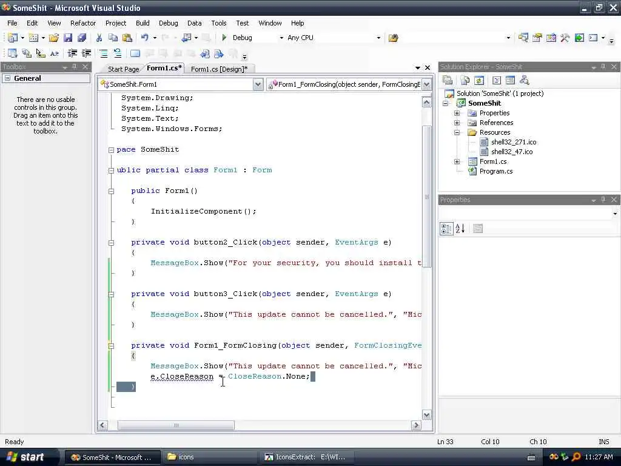This screenshot has height=466, width=621.
Task: Switch to IconsExtract taskbar window
Action: (x=307, y=457)
